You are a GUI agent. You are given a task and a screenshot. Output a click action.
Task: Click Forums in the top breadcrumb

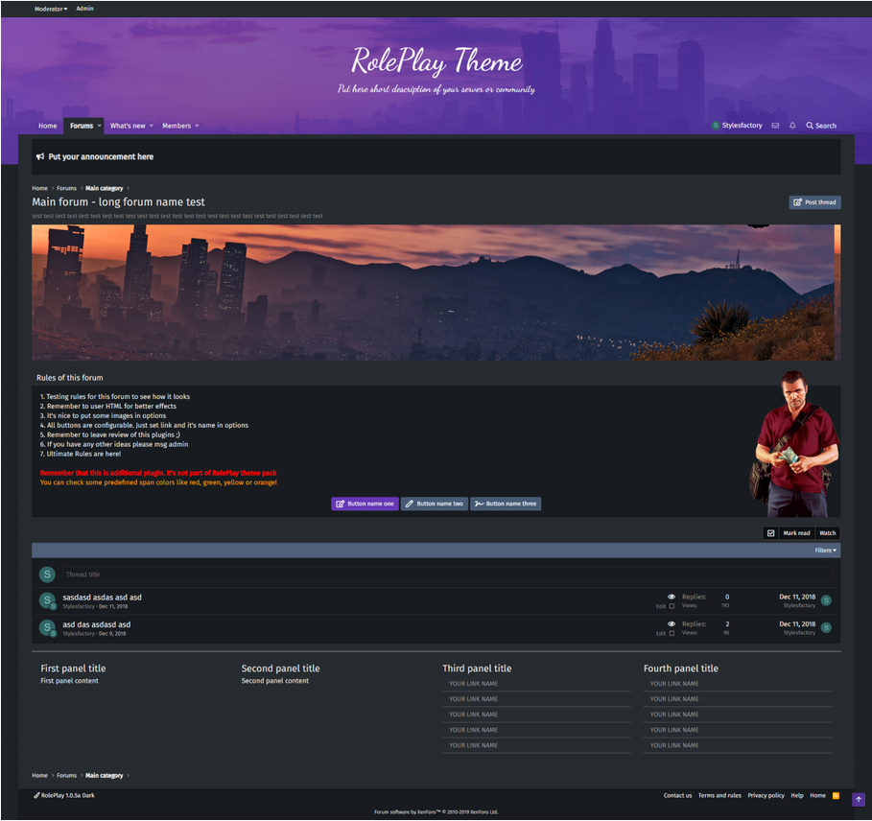[67, 188]
